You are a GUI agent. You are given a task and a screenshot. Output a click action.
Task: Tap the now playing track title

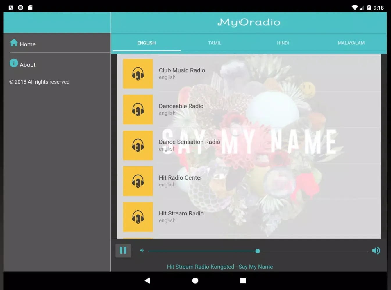click(x=220, y=267)
